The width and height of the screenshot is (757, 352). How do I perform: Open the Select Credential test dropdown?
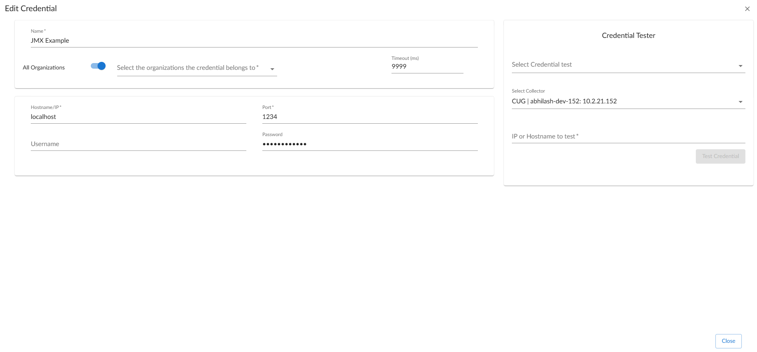pyautogui.click(x=624, y=65)
